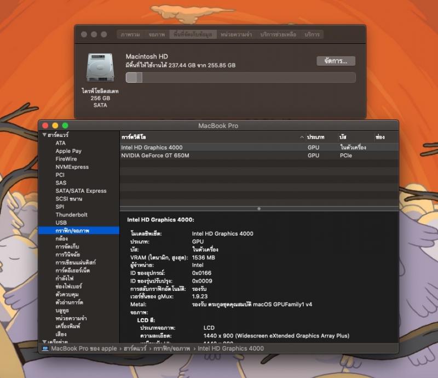Choose เสียง in the sidebar
Image resolution: width=438 pixels, height=378 pixels.
pyautogui.click(x=61, y=334)
